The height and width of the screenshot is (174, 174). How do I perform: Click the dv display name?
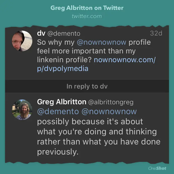(41, 33)
